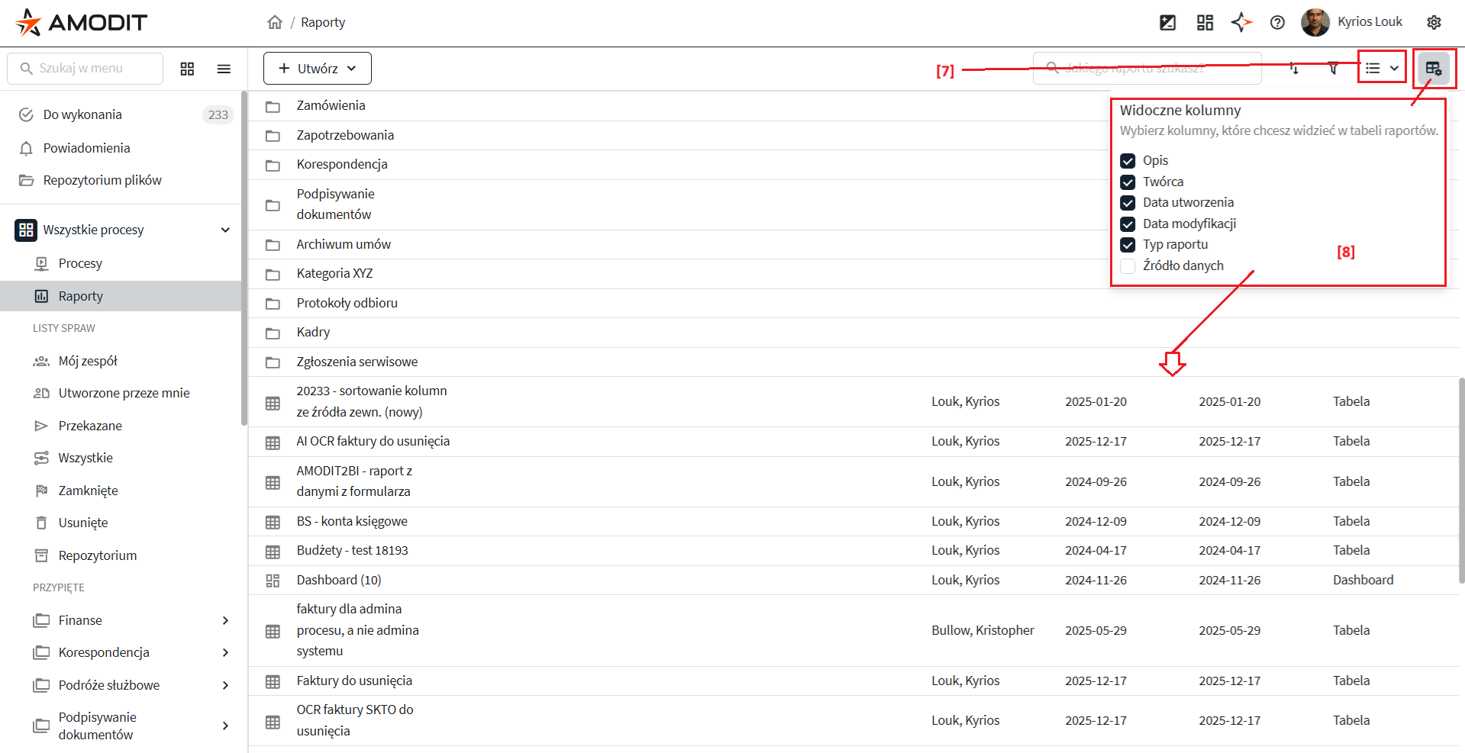The image size is (1465, 753).
Task: Click the home icon in breadcrumb
Action: [275, 22]
